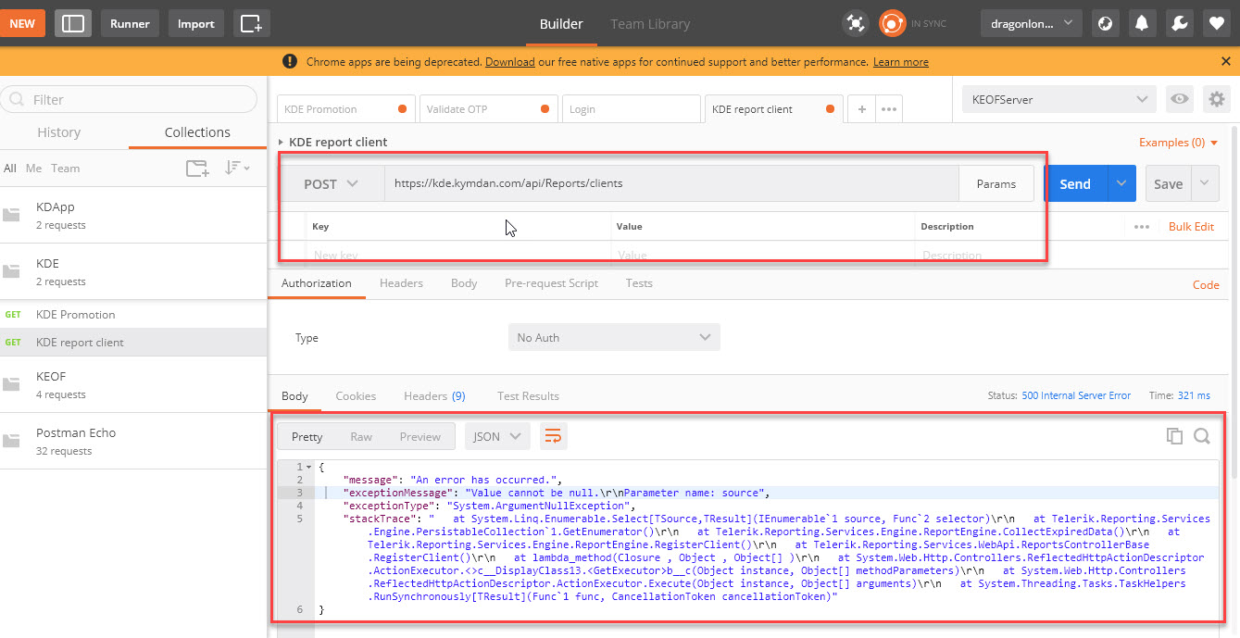Select the Raw response view
This screenshot has width=1240, height=638.
click(x=361, y=437)
